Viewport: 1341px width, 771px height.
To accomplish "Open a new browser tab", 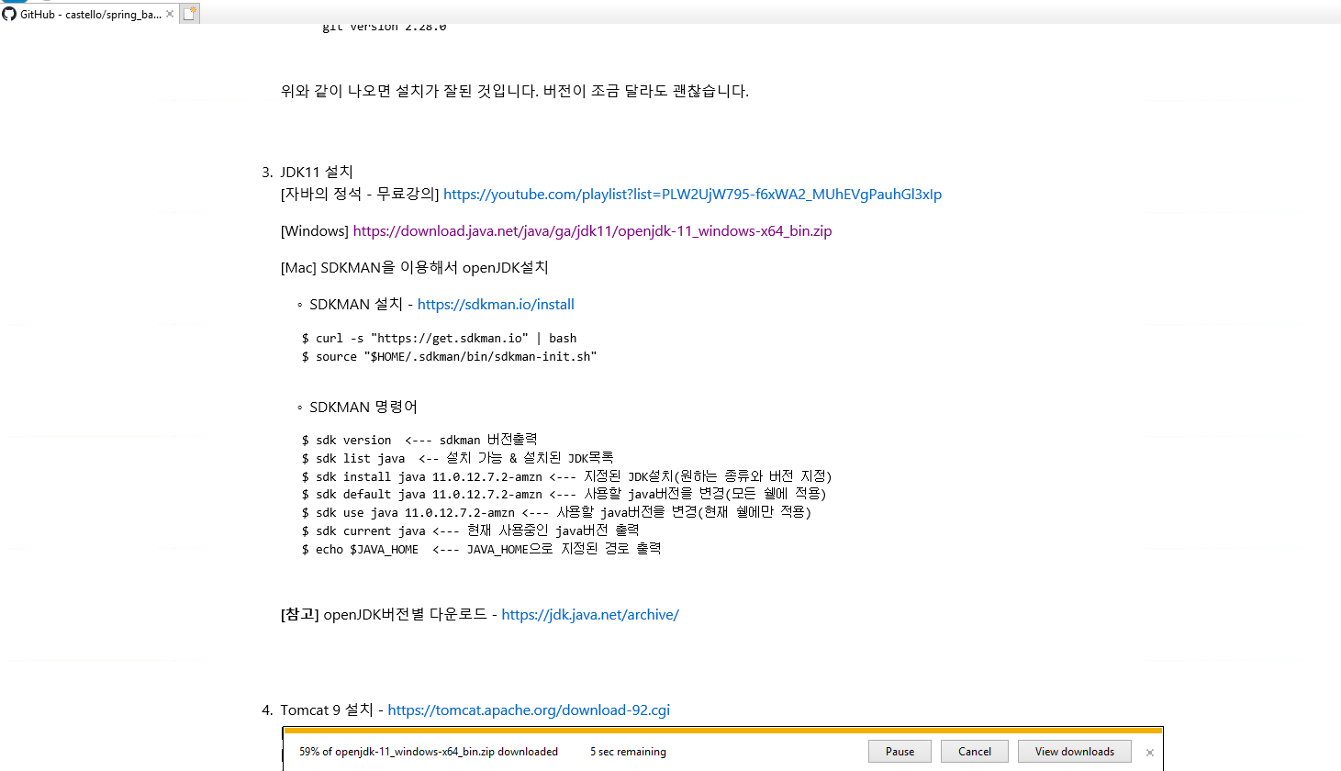I will click(x=190, y=14).
